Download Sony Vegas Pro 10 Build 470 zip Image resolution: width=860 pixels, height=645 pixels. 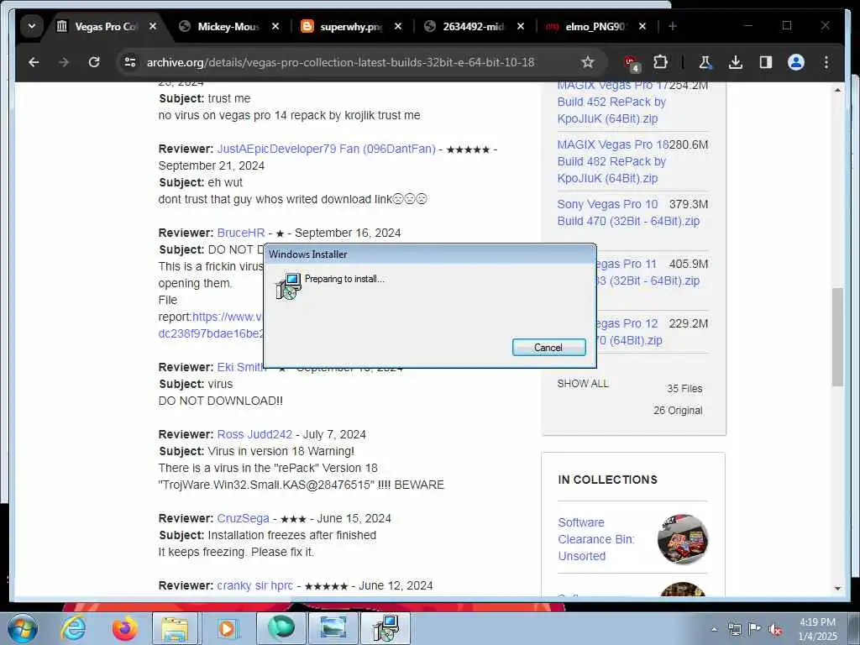(x=628, y=212)
